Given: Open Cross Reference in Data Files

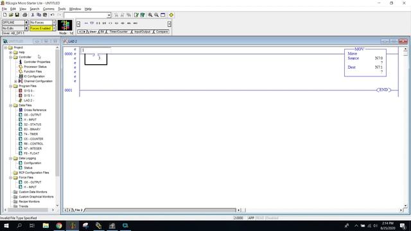Looking at the screenshot, I should (35, 110).
